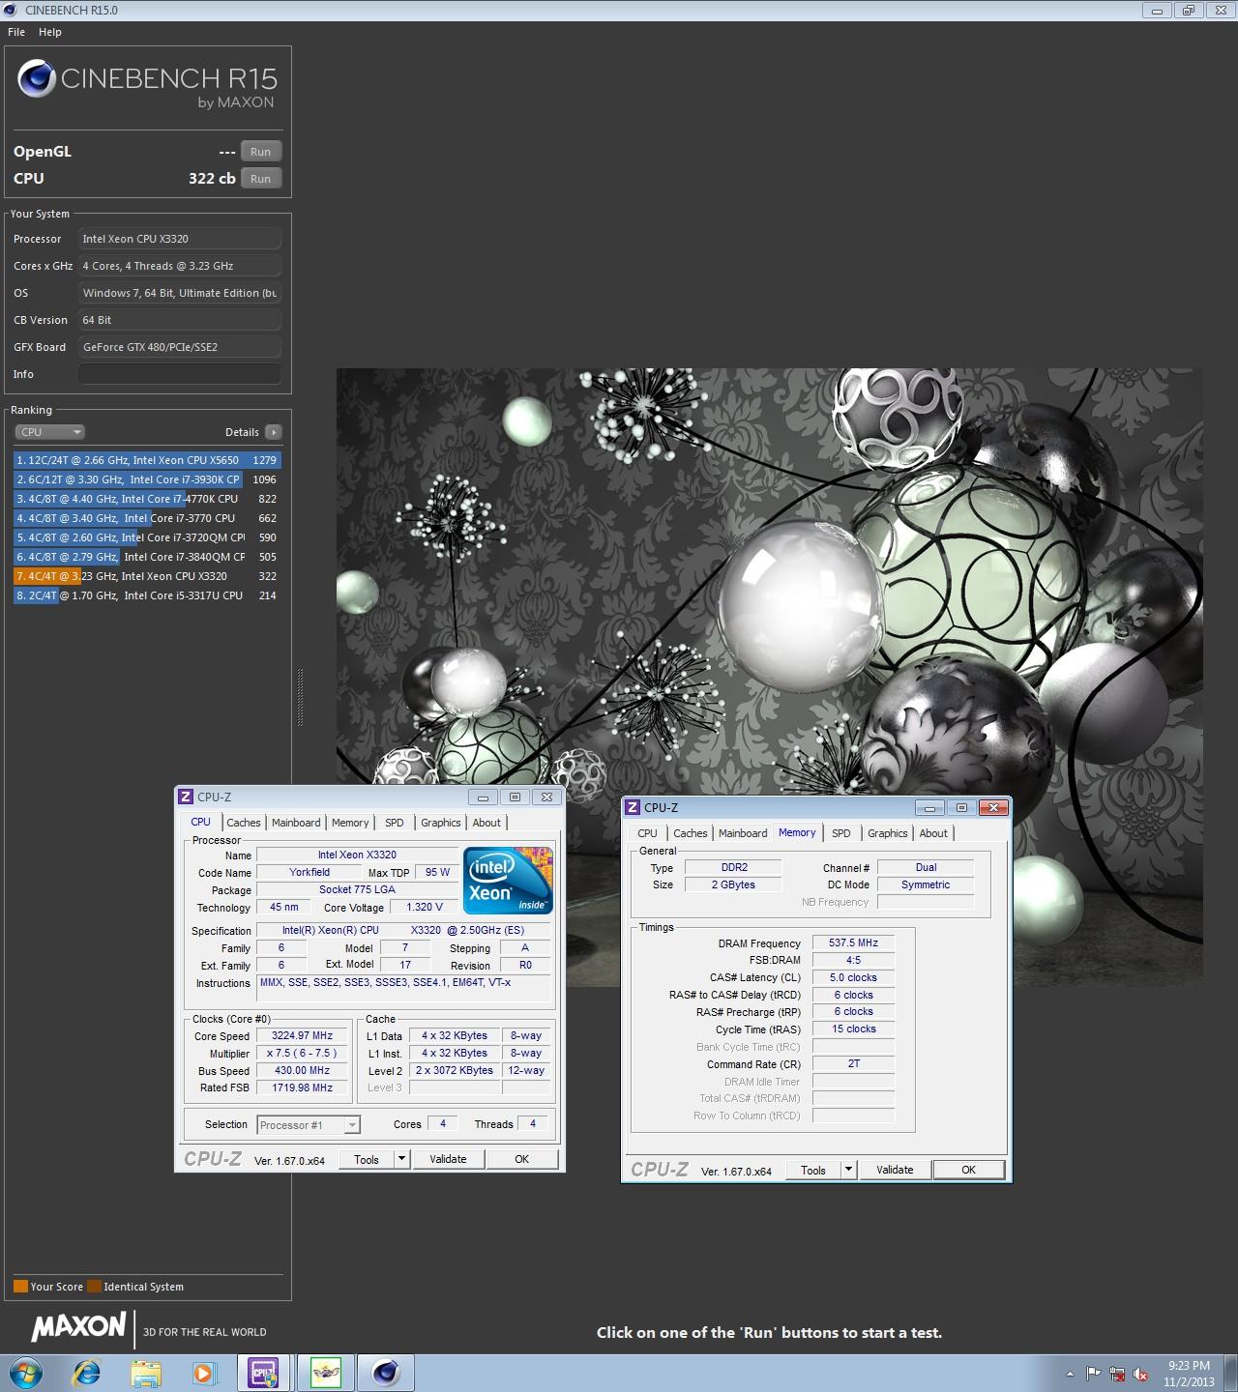
Task: Click the Your Score orange legend swatch
Action: pyautogui.click(x=20, y=1287)
